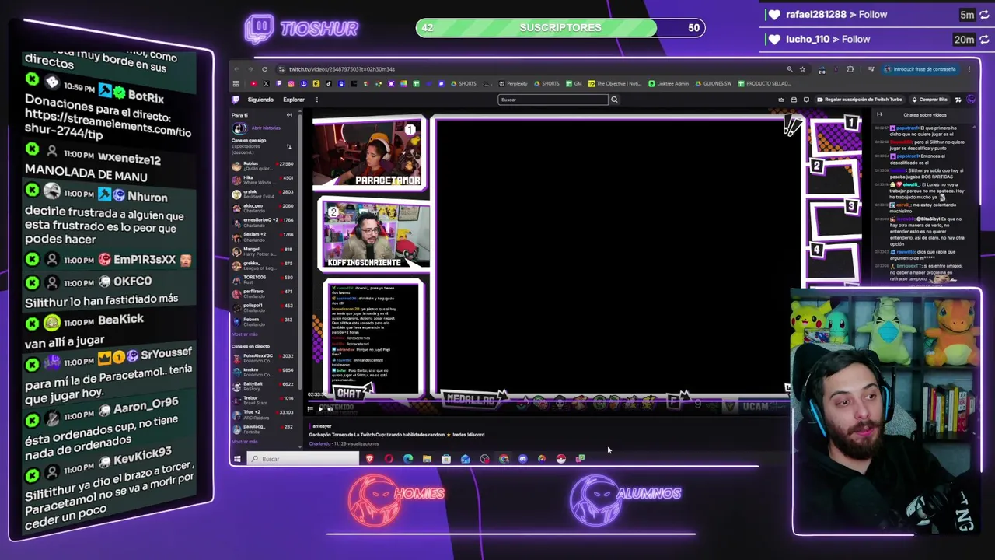
Task: Open the Twitch notifications inbox icon
Action: pos(794,100)
